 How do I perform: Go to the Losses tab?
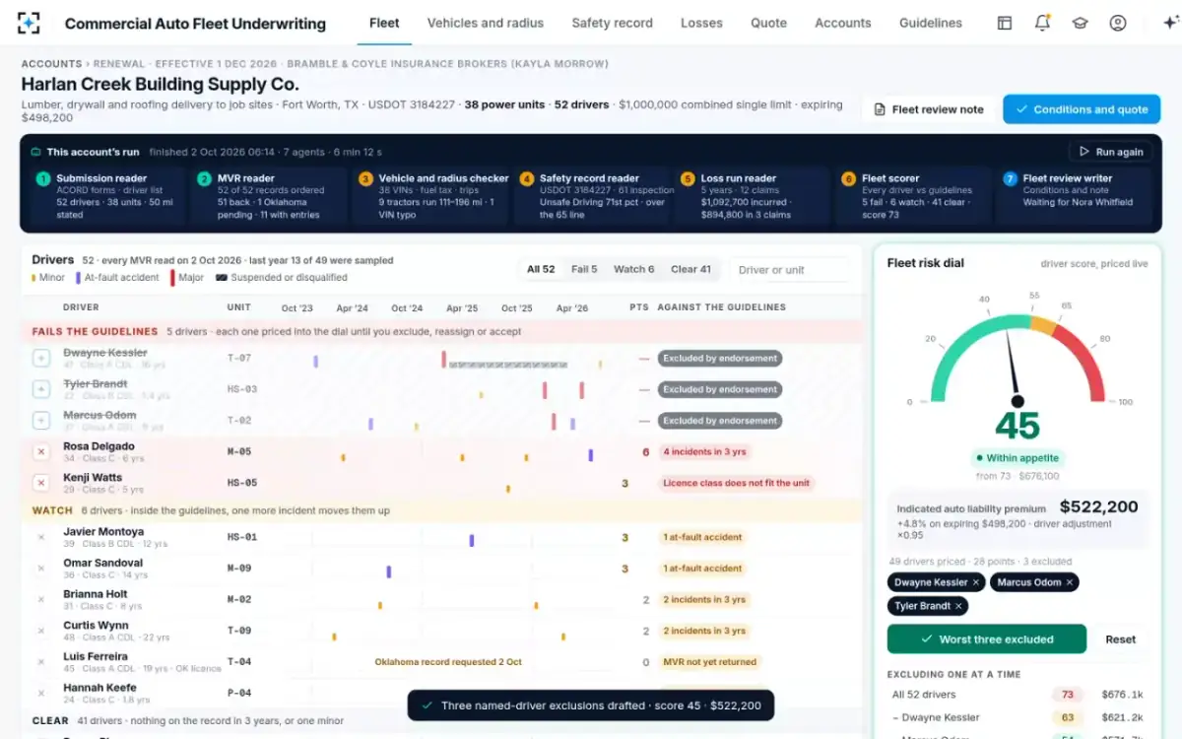[701, 23]
